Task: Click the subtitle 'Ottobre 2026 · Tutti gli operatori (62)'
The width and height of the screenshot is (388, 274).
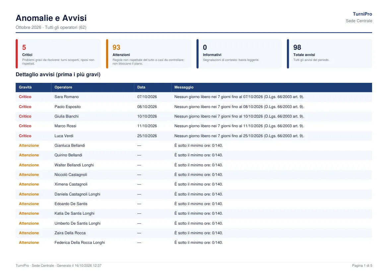Action: click(51, 27)
